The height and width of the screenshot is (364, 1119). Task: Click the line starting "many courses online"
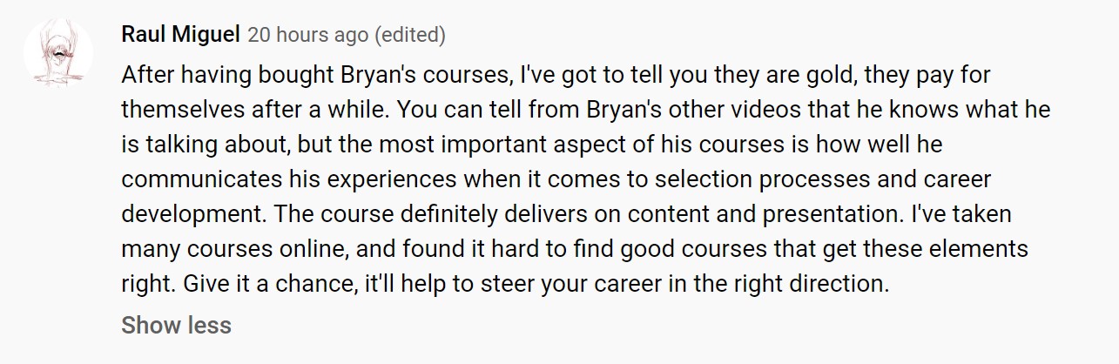pyautogui.click(x=575, y=249)
